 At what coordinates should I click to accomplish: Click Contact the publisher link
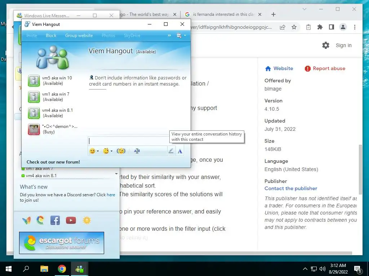pyautogui.click(x=291, y=188)
